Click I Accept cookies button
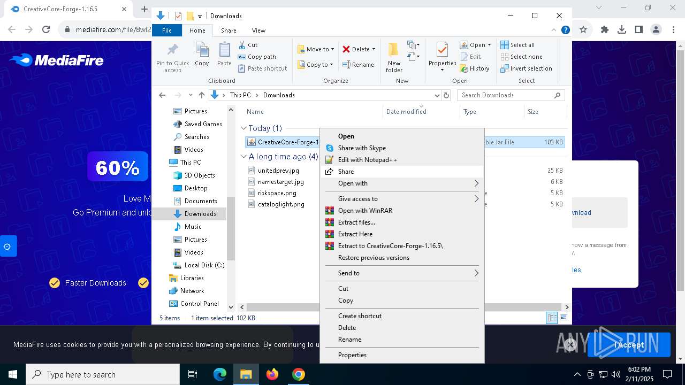 [x=629, y=345]
